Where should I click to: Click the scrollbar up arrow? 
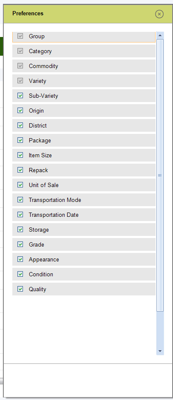coord(160,35)
